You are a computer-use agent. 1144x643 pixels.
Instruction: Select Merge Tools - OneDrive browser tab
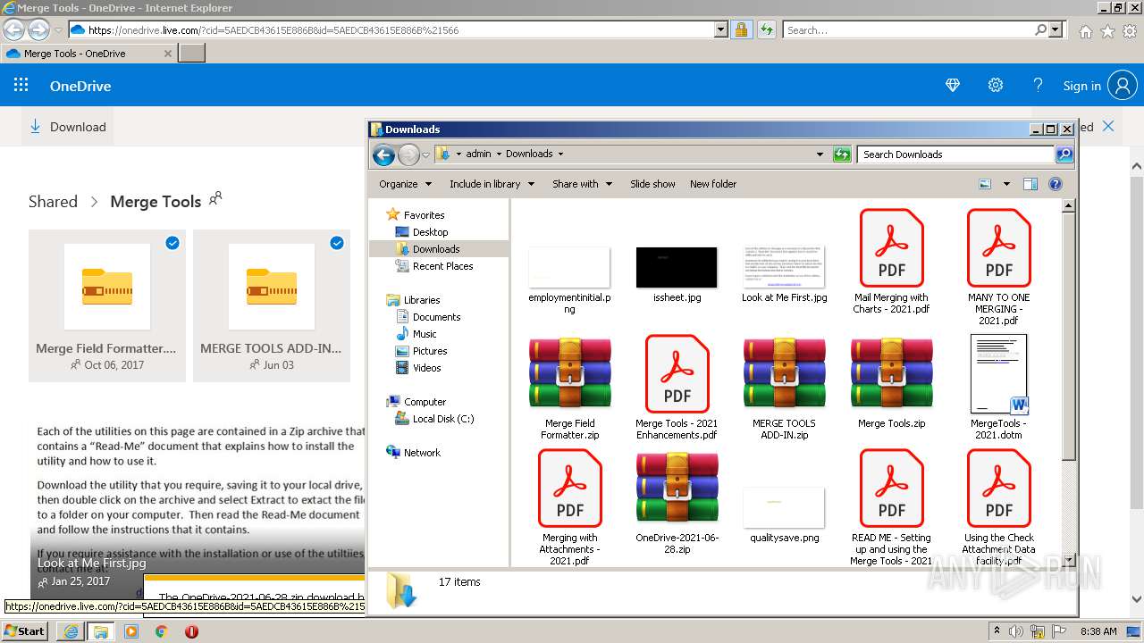click(88, 54)
